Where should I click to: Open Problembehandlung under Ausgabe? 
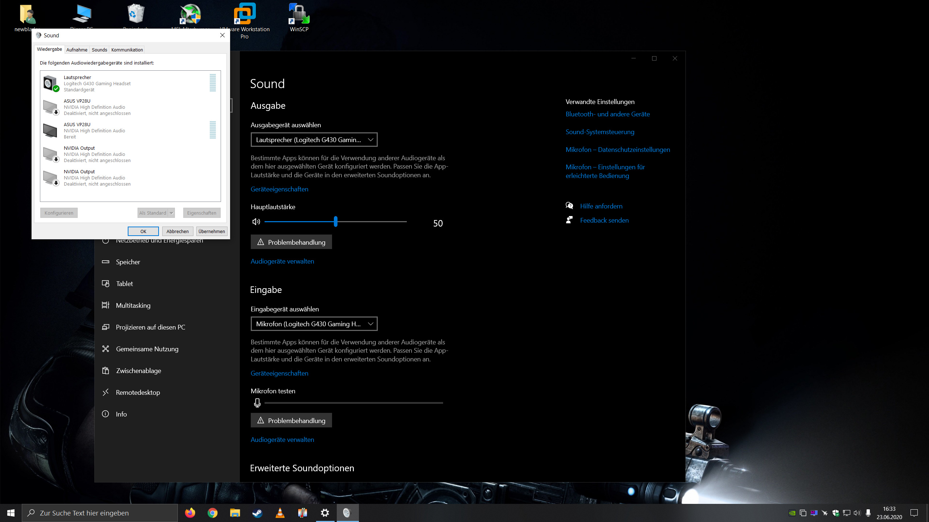point(291,242)
